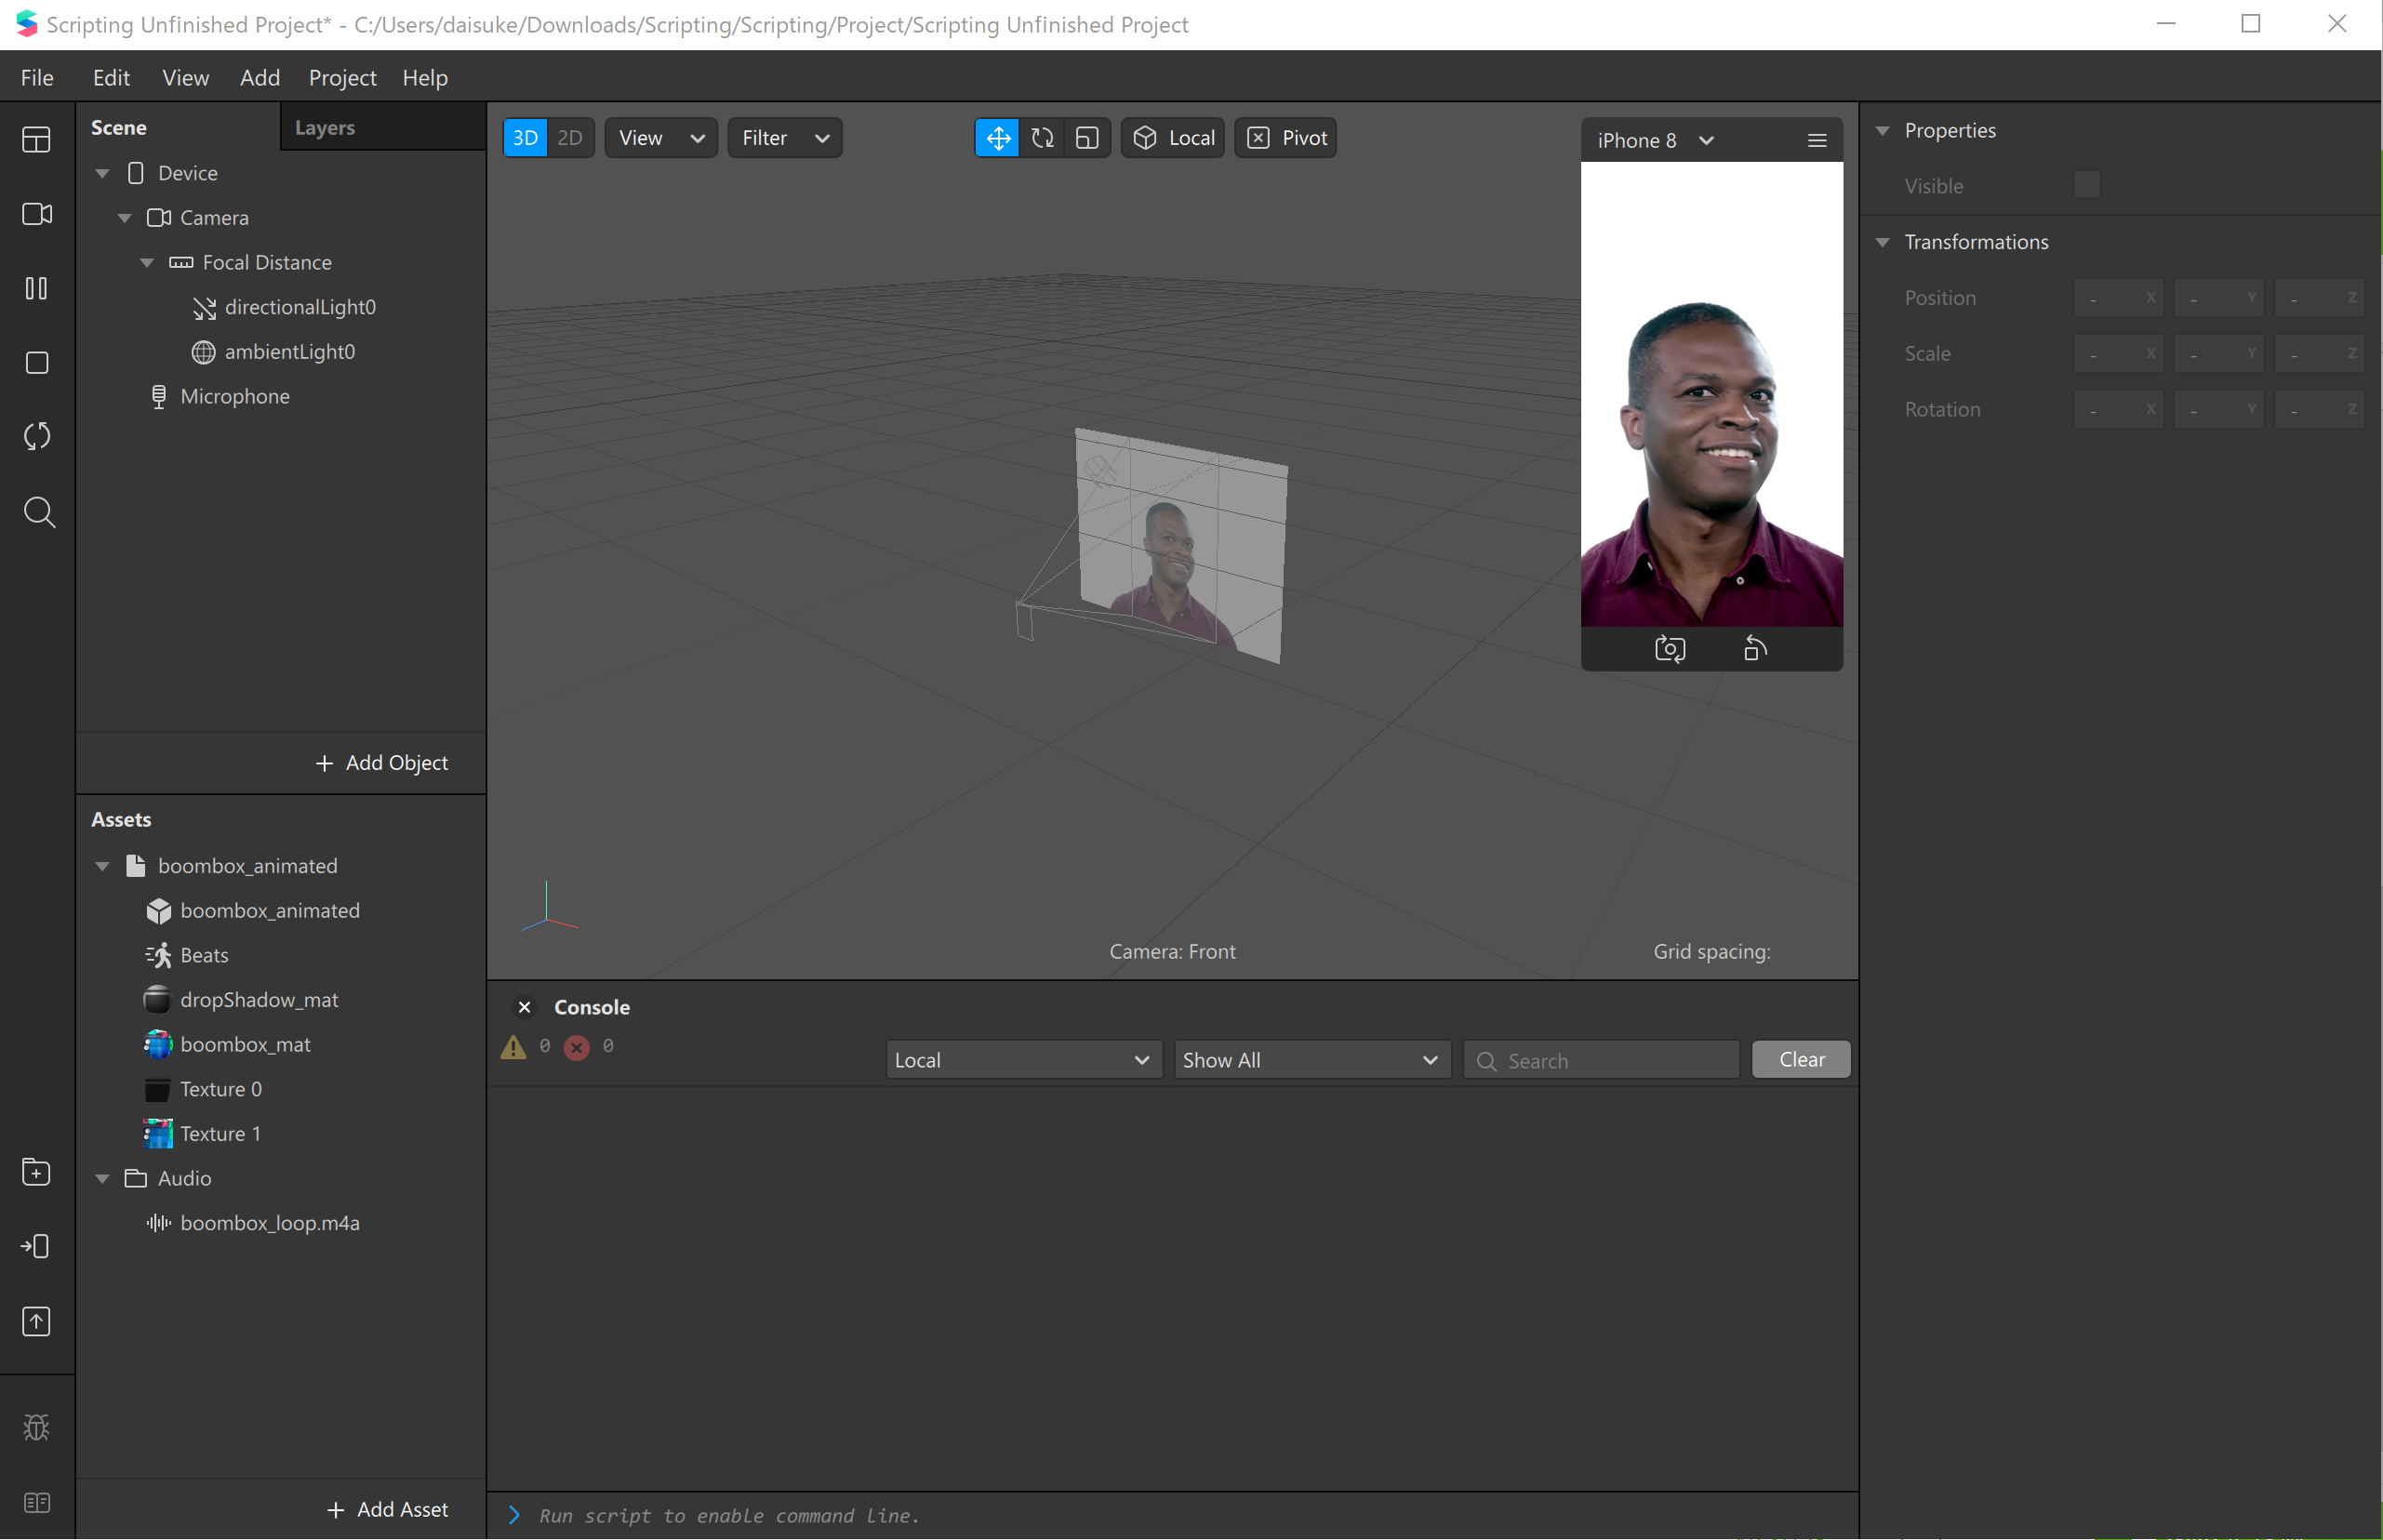Toggle the Visible checkbox in Properties
This screenshot has height=1540, width=2383.
pyautogui.click(x=2086, y=185)
